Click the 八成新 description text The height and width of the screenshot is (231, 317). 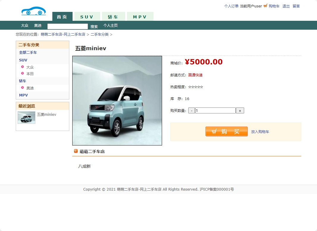click(x=84, y=166)
